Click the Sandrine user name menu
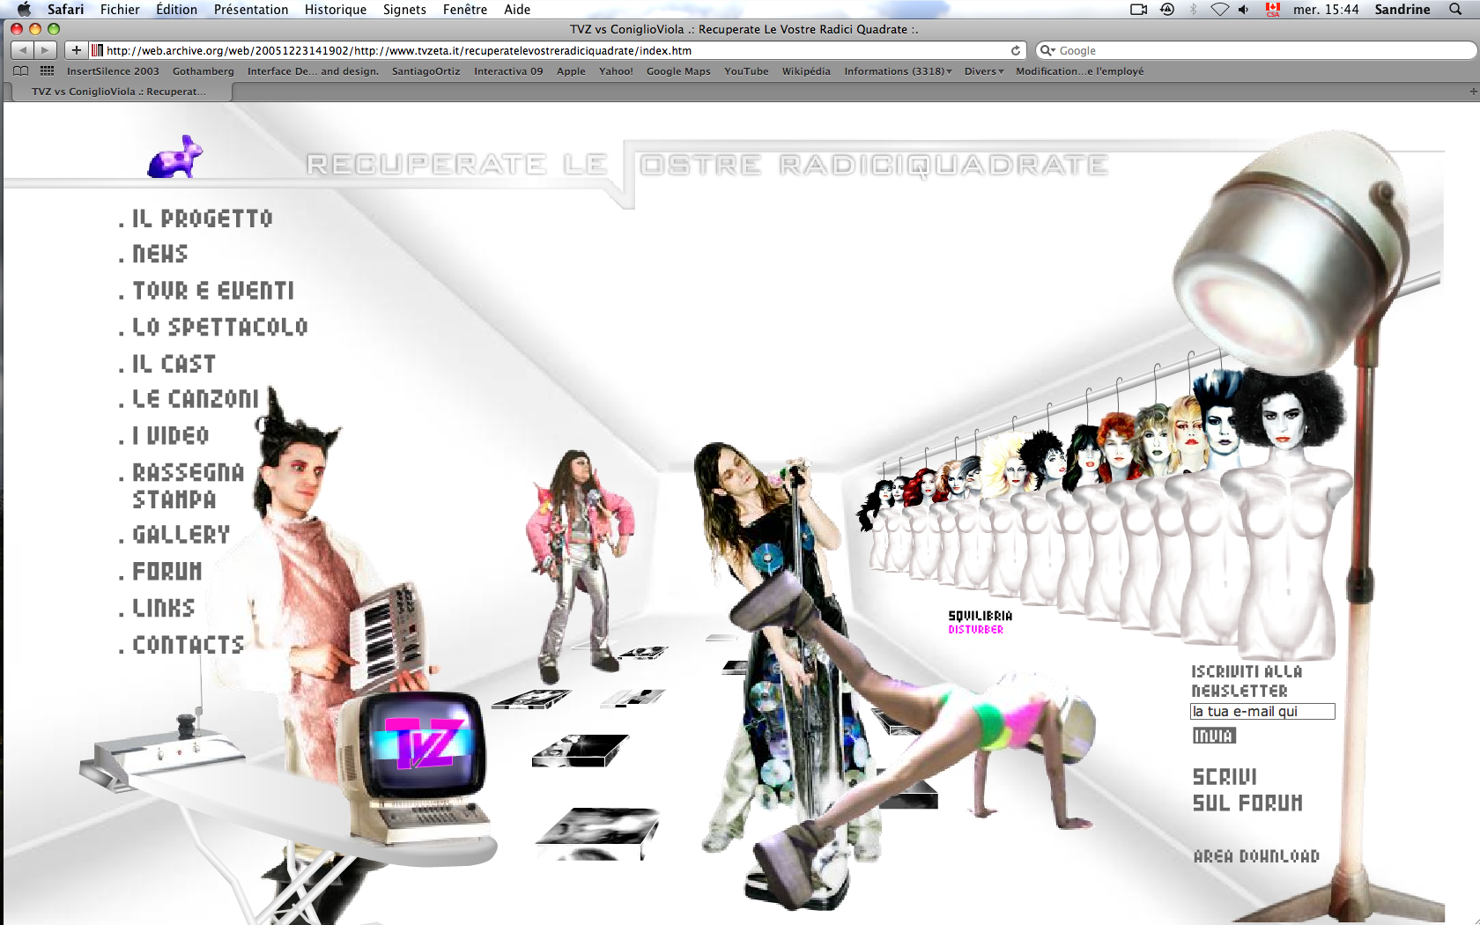The height and width of the screenshot is (925, 1480). (x=1402, y=9)
